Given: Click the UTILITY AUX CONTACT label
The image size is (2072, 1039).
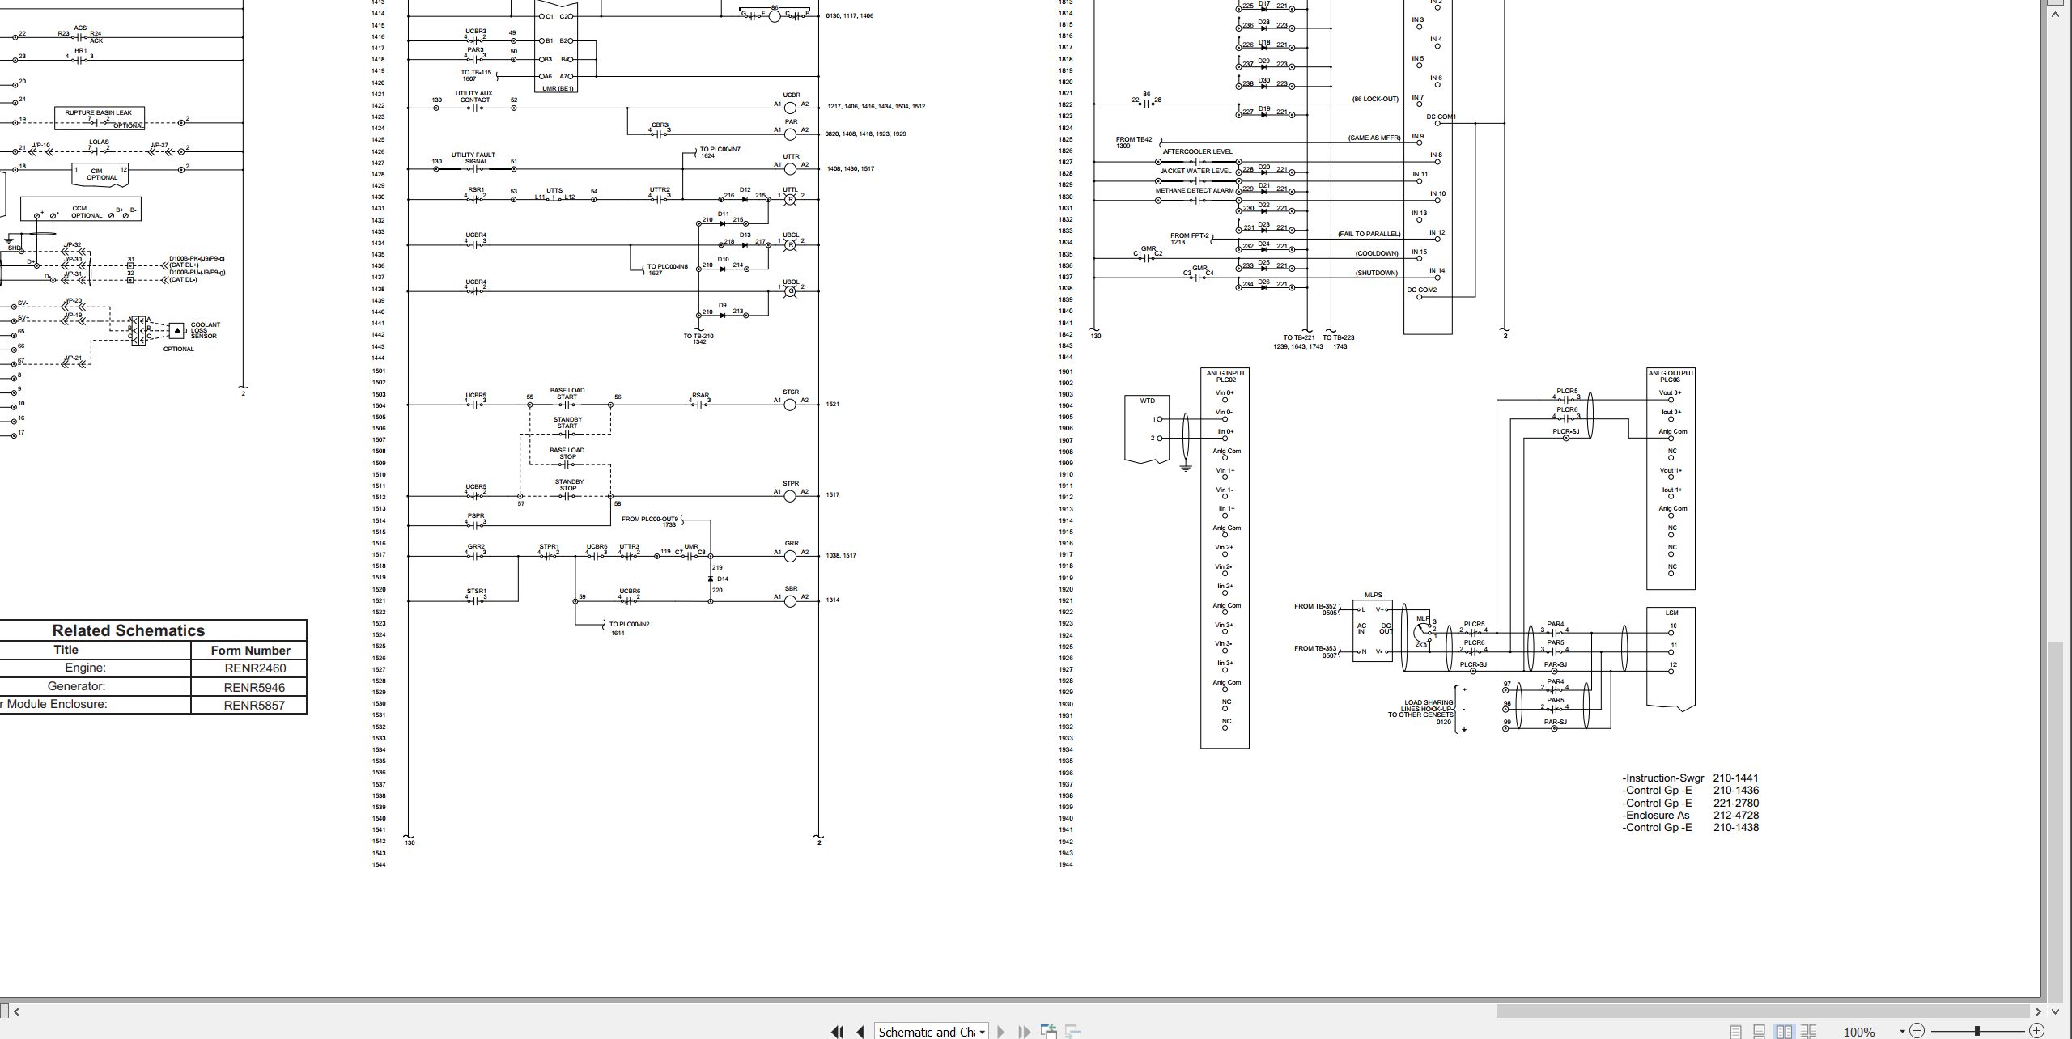Looking at the screenshot, I should 474,96.
